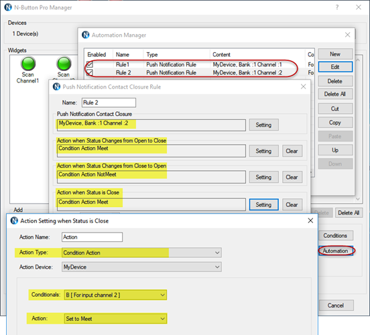The image size is (370, 335).
Task: Clear the Close to Open action
Action: pos(292,177)
